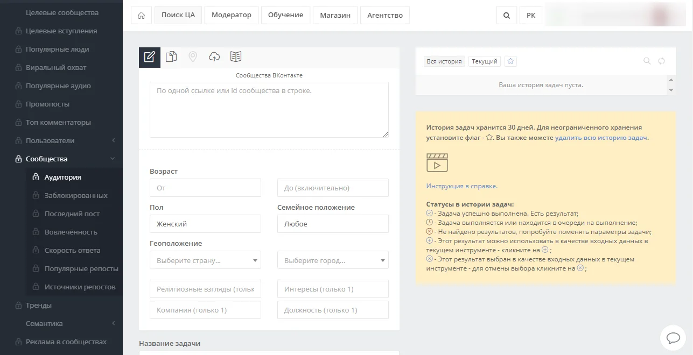Open the Модератор top menu tab

click(232, 15)
